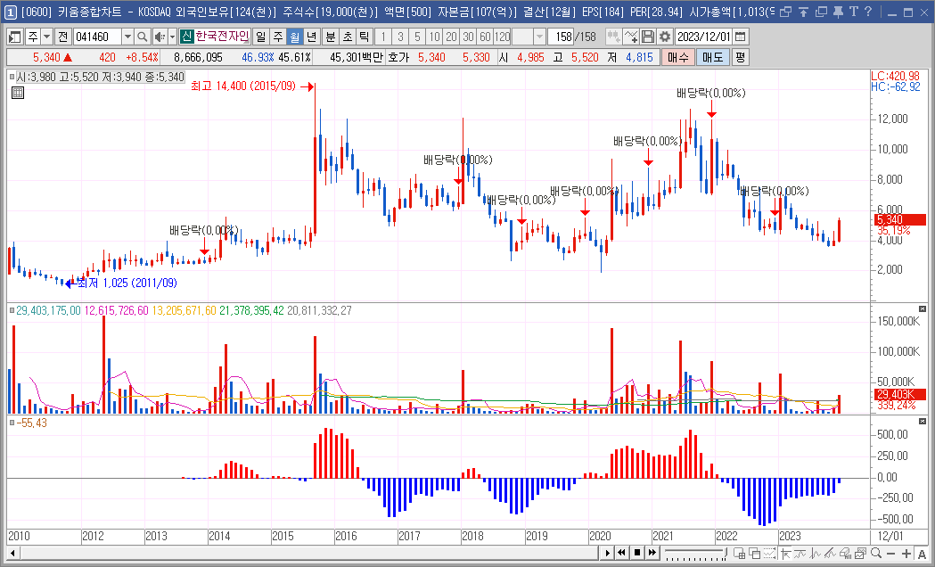Select the 3 interval button
The width and height of the screenshot is (935, 567).
point(400,37)
